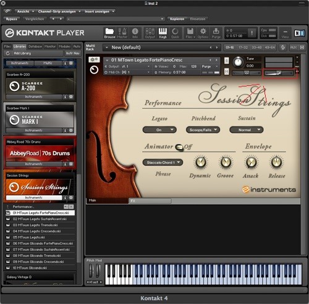309x304 pixels.
Task: Select rack page 17-32
Action: pyautogui.click(x=243, y=48)
